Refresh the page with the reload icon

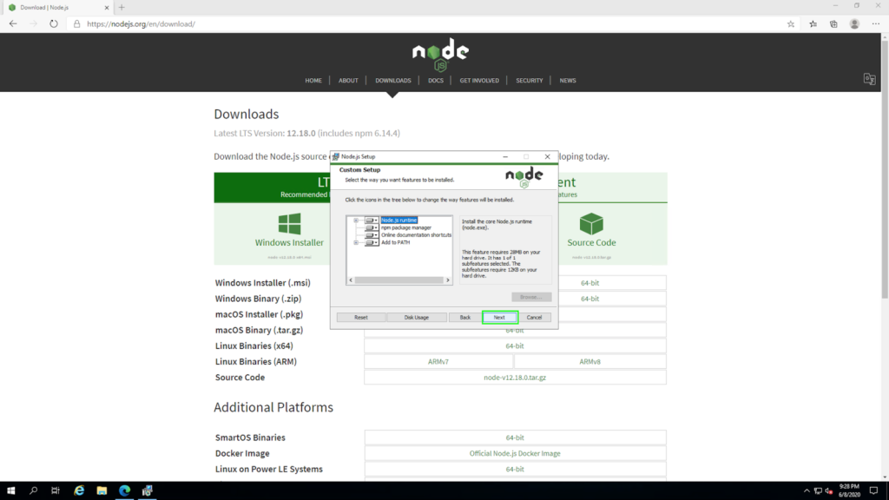point(53,24)
